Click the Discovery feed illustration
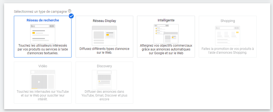The height and width of the screenshot is (112, 273). (x=104, y=80)
